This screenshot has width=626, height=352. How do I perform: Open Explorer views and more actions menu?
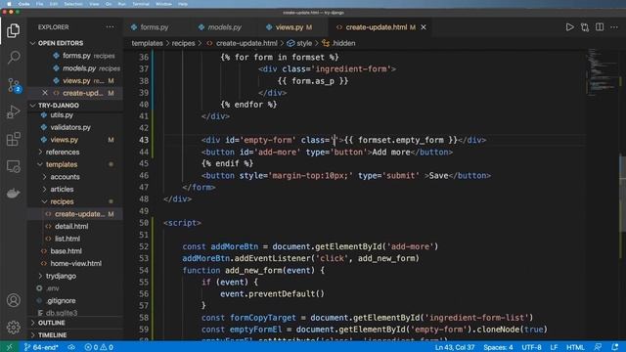(x=110, y=27)
